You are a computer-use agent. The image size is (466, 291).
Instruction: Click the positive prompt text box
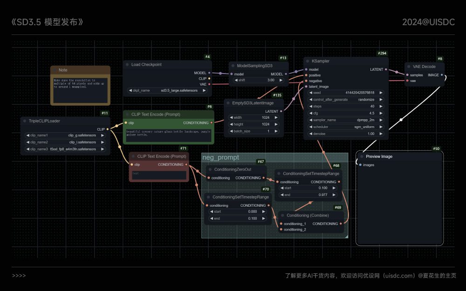tap(169, 135)
